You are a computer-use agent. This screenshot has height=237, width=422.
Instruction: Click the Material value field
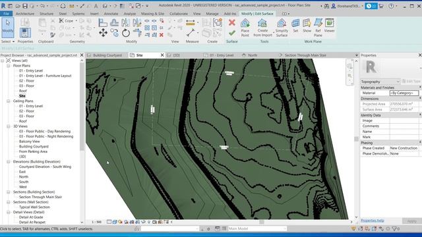pyautogui.click(x=404, y=93)
